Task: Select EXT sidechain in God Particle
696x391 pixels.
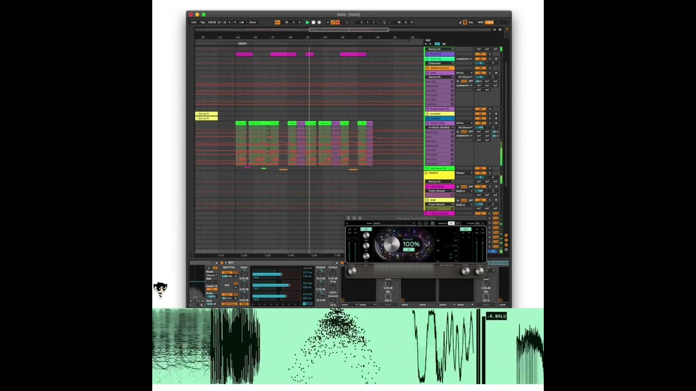Action: 458,223
